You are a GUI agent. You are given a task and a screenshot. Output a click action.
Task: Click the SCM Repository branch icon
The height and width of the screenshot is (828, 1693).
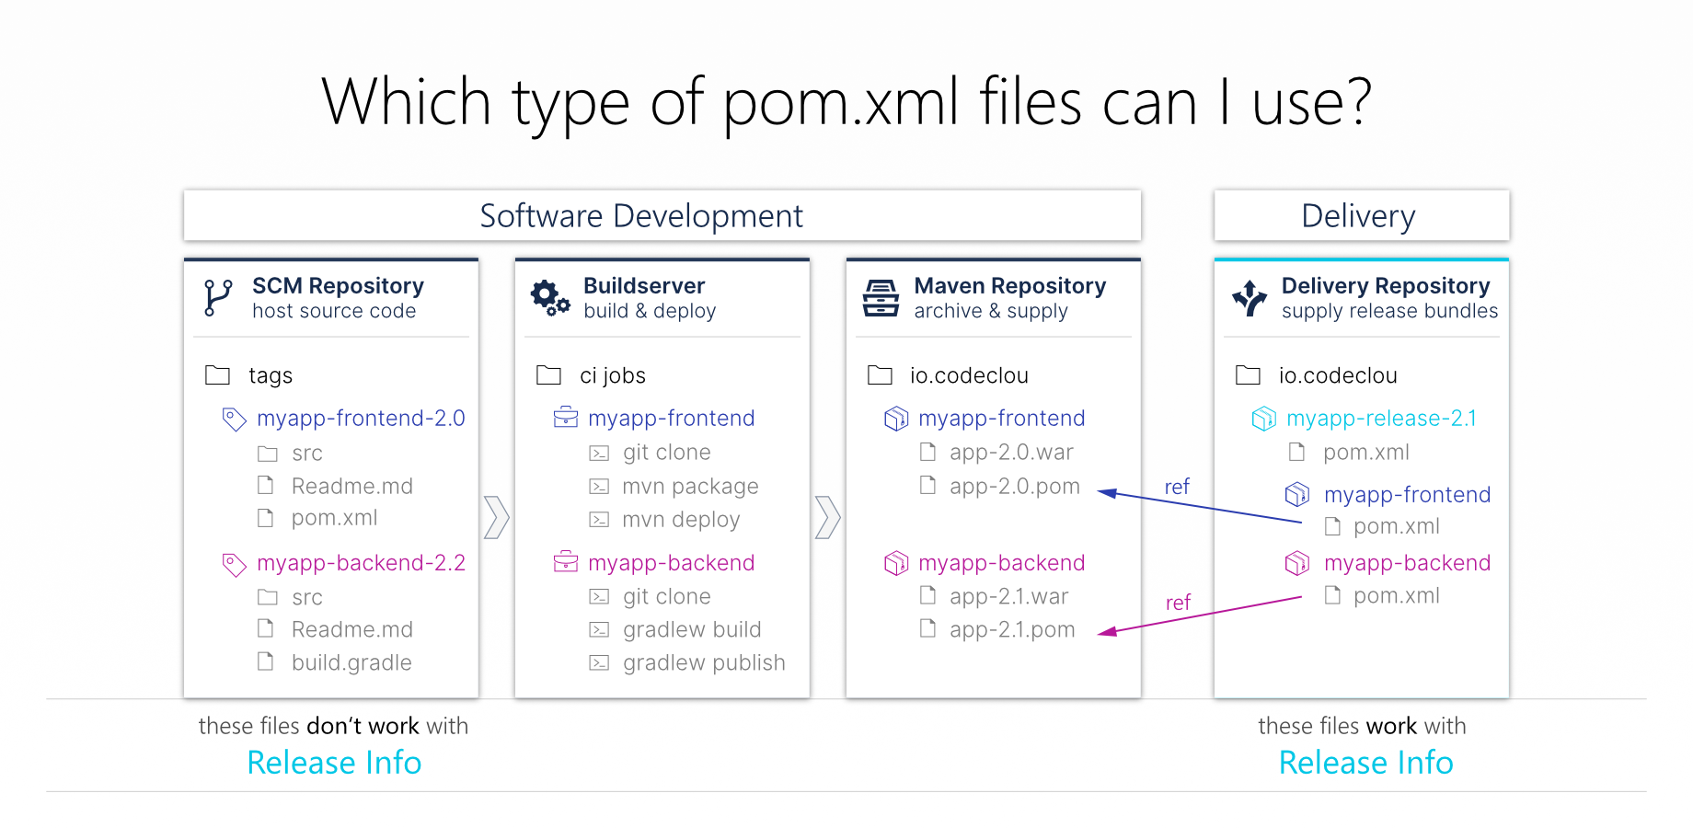click(x=218, y=298)
